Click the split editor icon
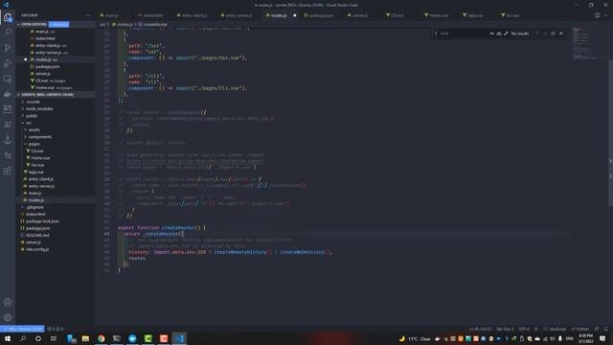 (598, 15)
